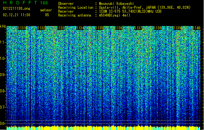Click the 0.8 frequency axis label

point(3,91)
